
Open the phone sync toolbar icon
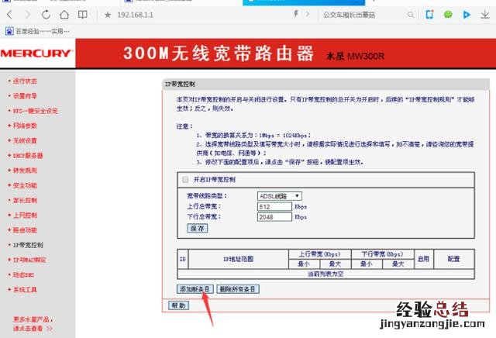point(429,15)
